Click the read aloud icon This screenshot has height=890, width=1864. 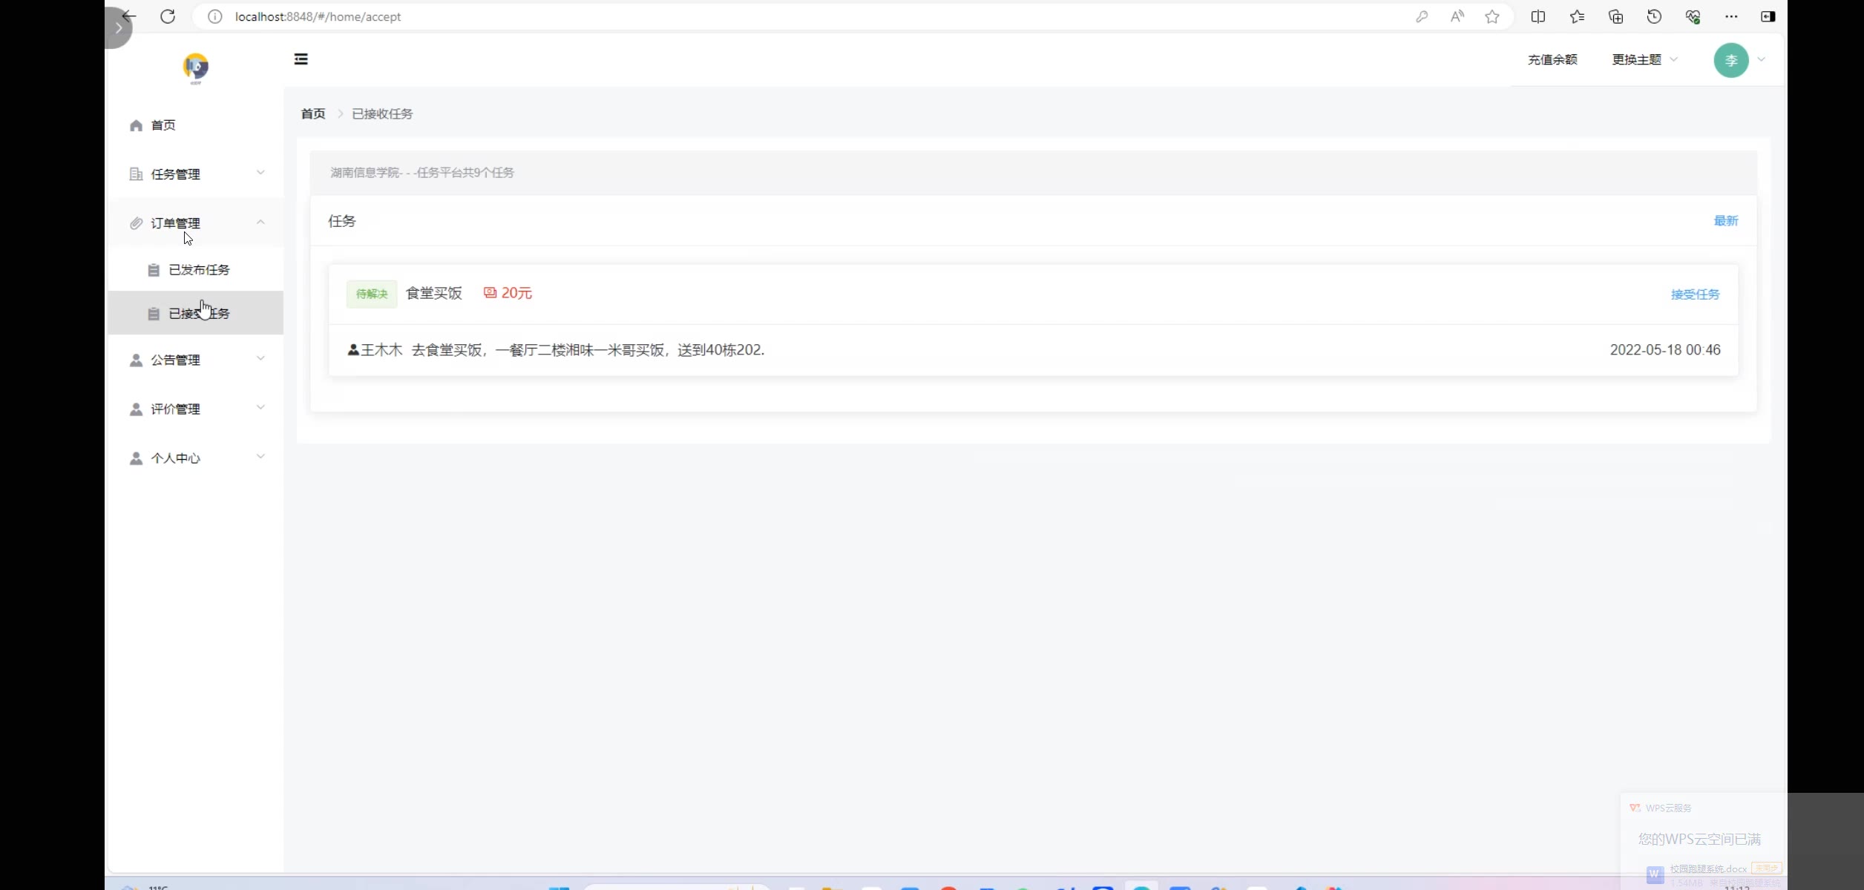(x=1457, y=16)
